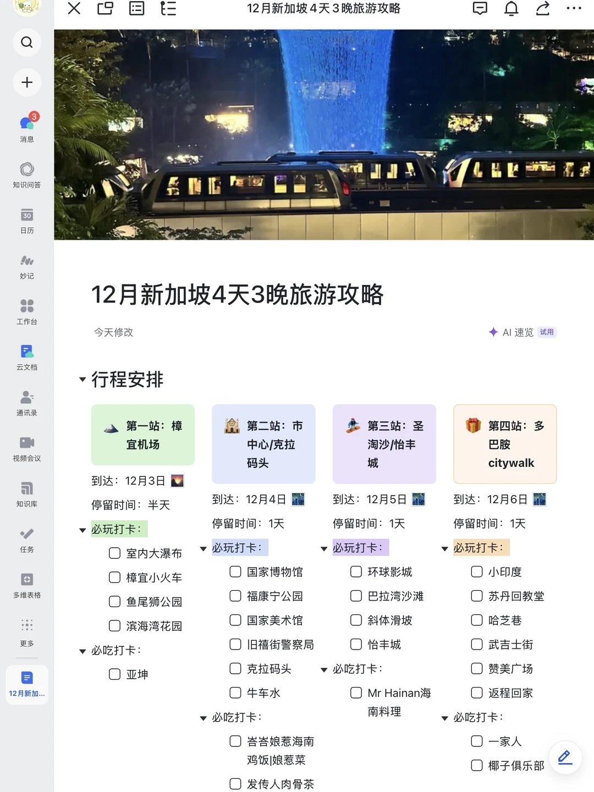The width and height of the screenshot is (594, 792).
Task: Click the share icon at top right
Action: point(542,9)
